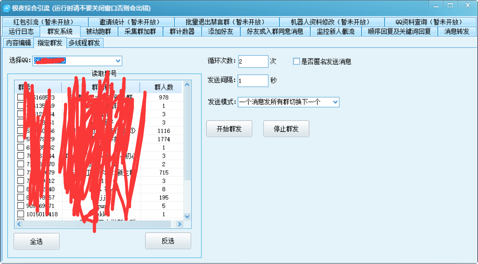Screen dimensions: 478x264
Task: Click the member count cell 1774
Action: [164, 139]
